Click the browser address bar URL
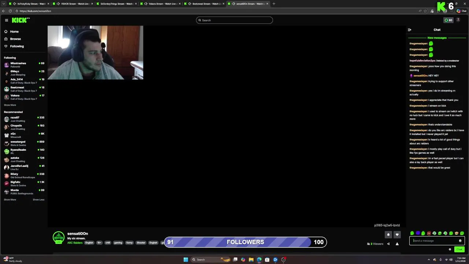469x264 pixels. 35,11
